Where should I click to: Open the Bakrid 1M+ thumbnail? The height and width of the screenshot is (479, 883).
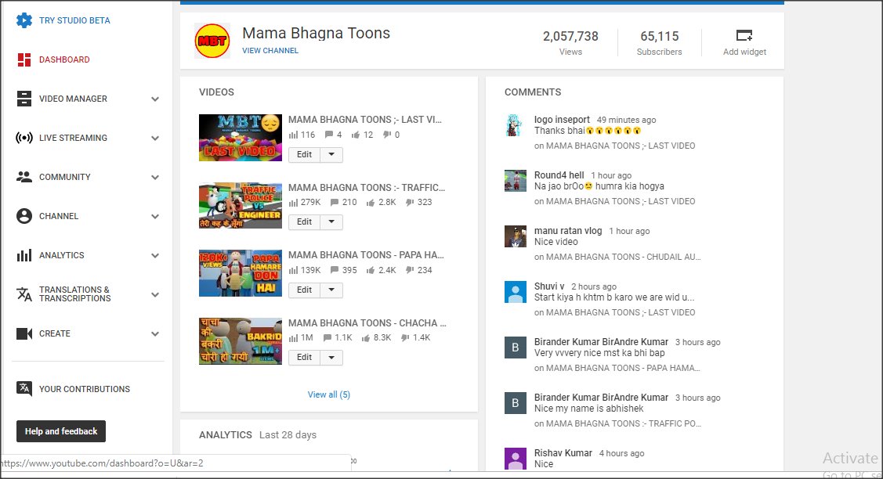241,341
